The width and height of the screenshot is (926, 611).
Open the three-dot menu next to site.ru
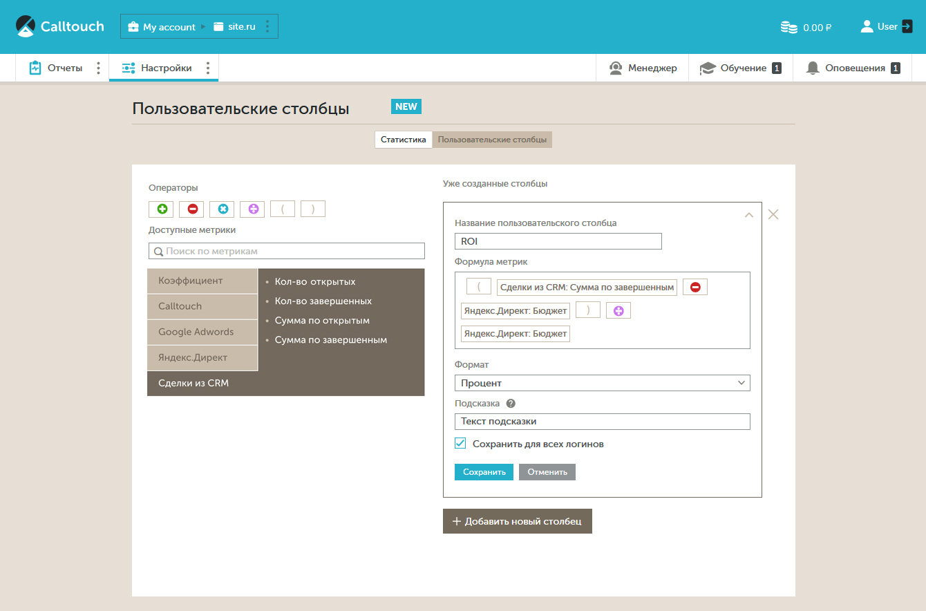click(267, 27)
